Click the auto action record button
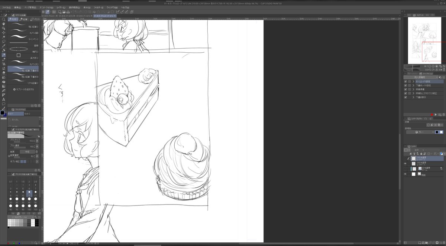Viewport: 446px width, 246px height. 432,115
